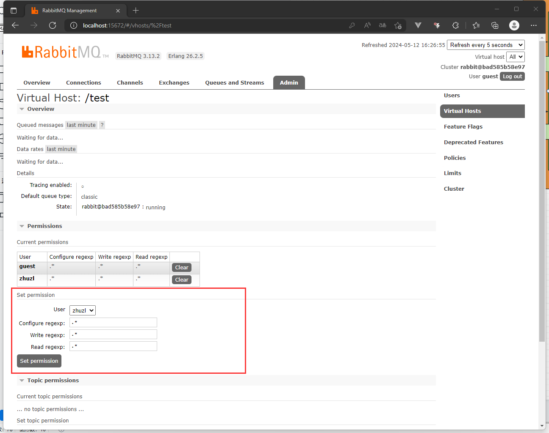Change Queued messages last minute range
Viewport: 549px width, 433px height.
coord(81,125)
